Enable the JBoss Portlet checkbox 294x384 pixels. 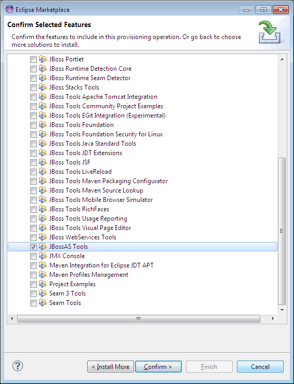point(33,59)
